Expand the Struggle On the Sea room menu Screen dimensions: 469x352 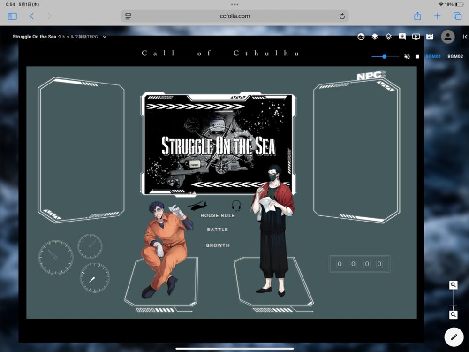pos(105,37)
